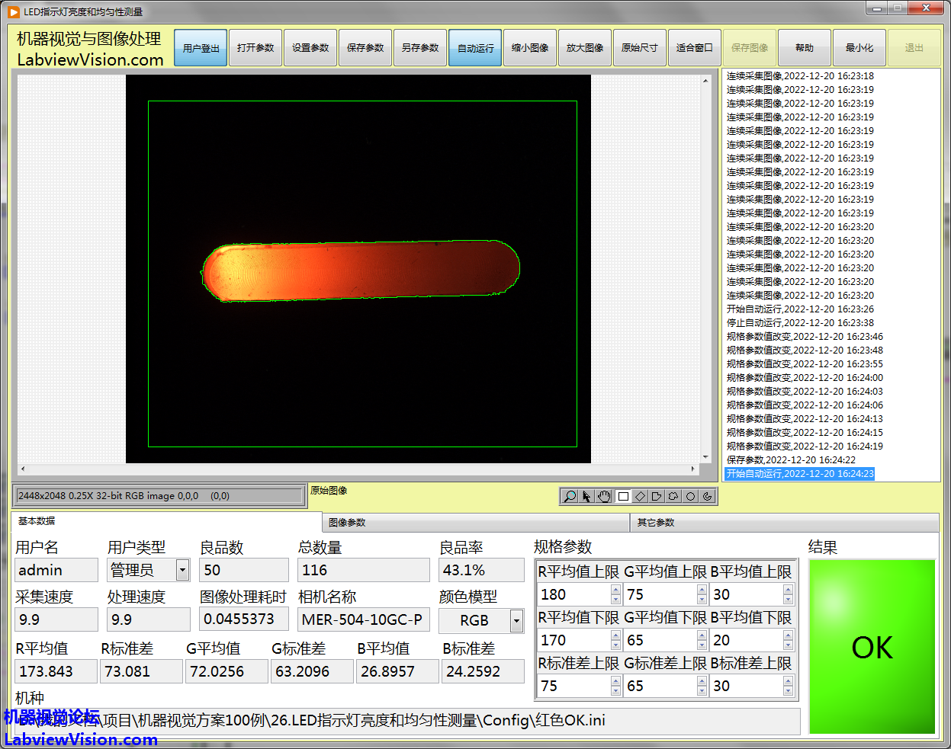This screenshot has width=951, height=749.
Task: Click the R平均值下限 field showing 170
Action: click(573, 640)
